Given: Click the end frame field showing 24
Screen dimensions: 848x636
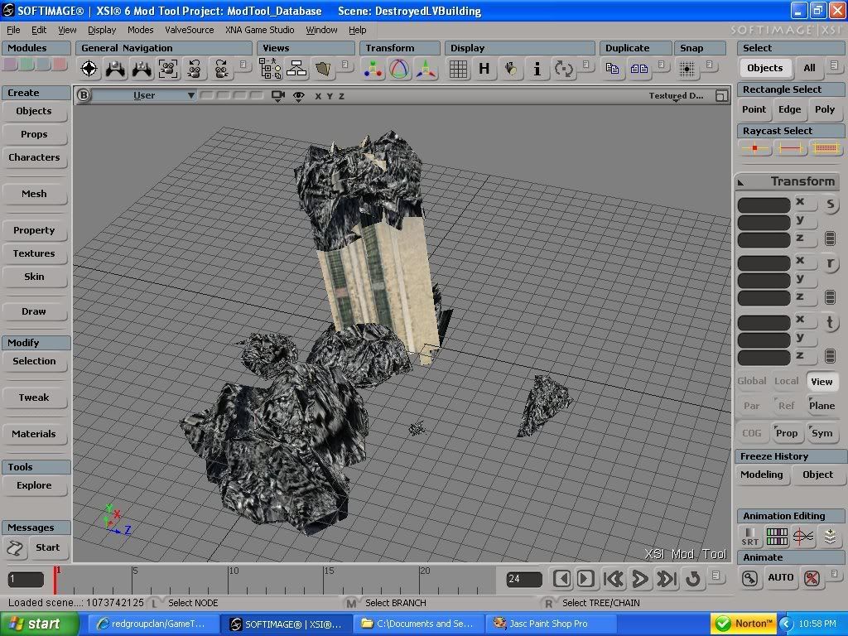Looking at the screenshot, I should [524, 579].
